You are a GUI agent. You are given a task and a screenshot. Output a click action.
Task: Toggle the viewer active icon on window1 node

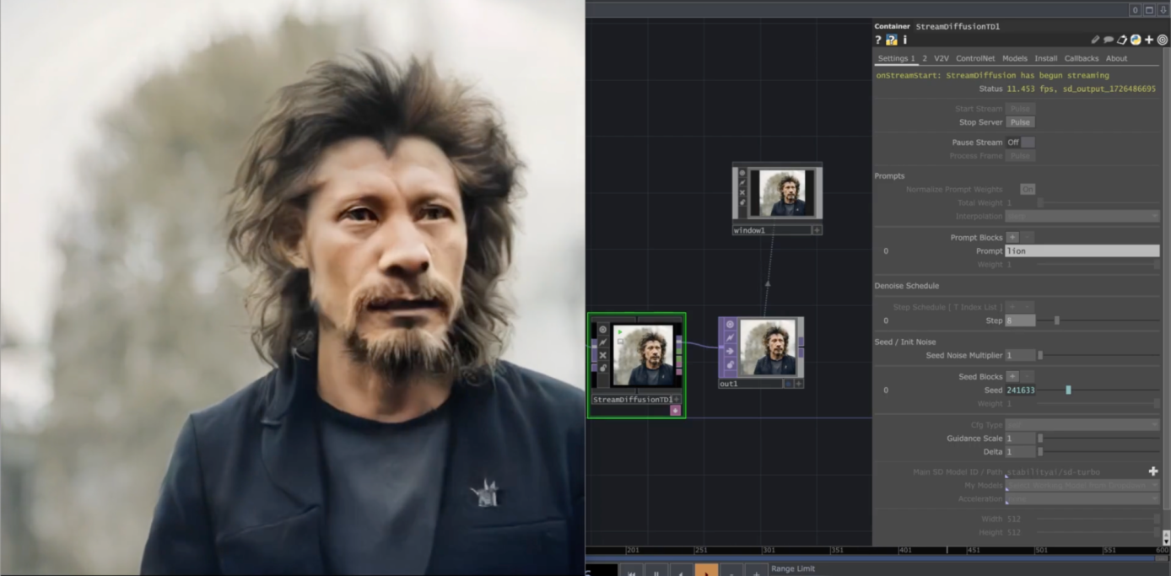742,173
